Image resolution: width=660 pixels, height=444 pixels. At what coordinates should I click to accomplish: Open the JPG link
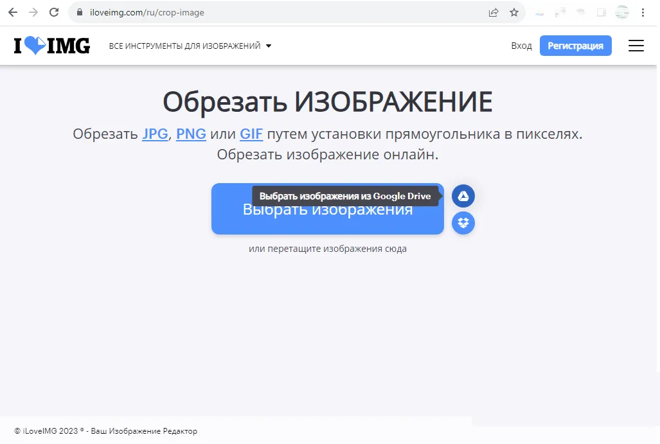point(154,134)
